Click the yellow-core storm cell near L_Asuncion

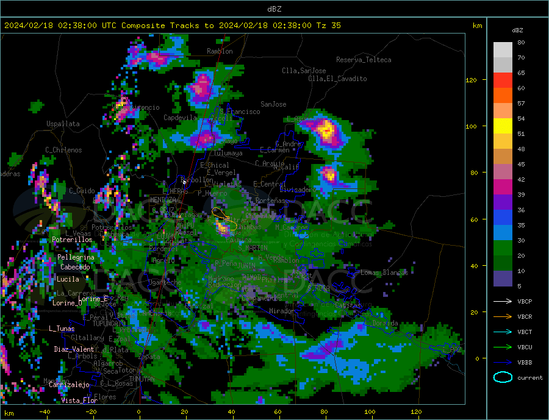coord(326,130)
